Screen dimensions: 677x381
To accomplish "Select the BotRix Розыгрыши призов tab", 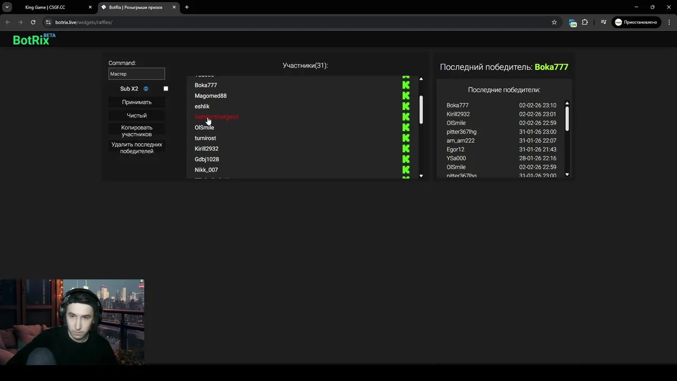I will point(139,7).
